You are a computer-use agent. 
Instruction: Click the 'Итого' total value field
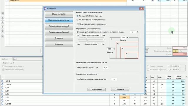click(x=180, y=54)
